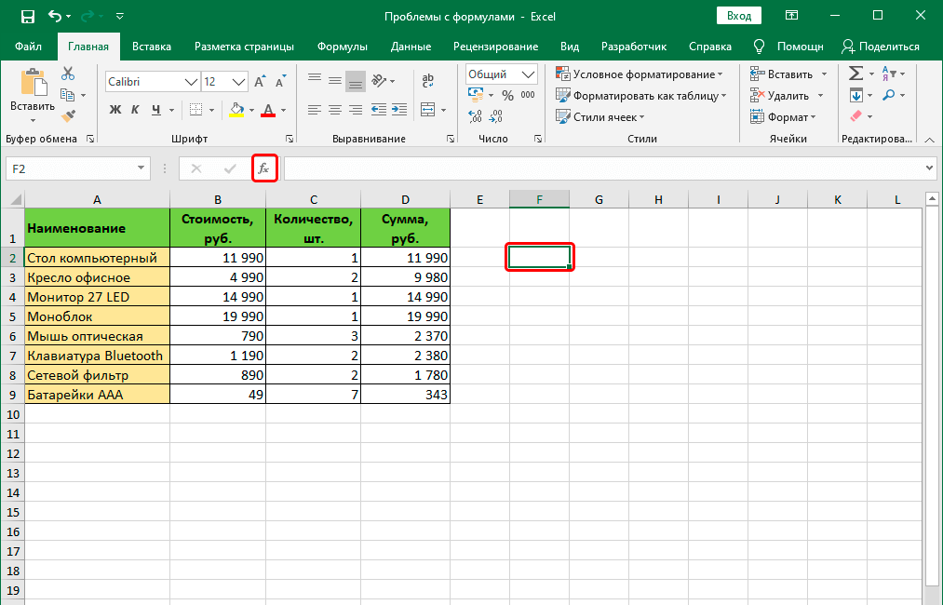Open Стили ячеек menu

[600, 116]
